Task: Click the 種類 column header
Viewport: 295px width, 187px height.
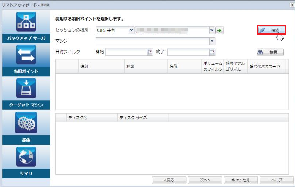Action: 146,66
